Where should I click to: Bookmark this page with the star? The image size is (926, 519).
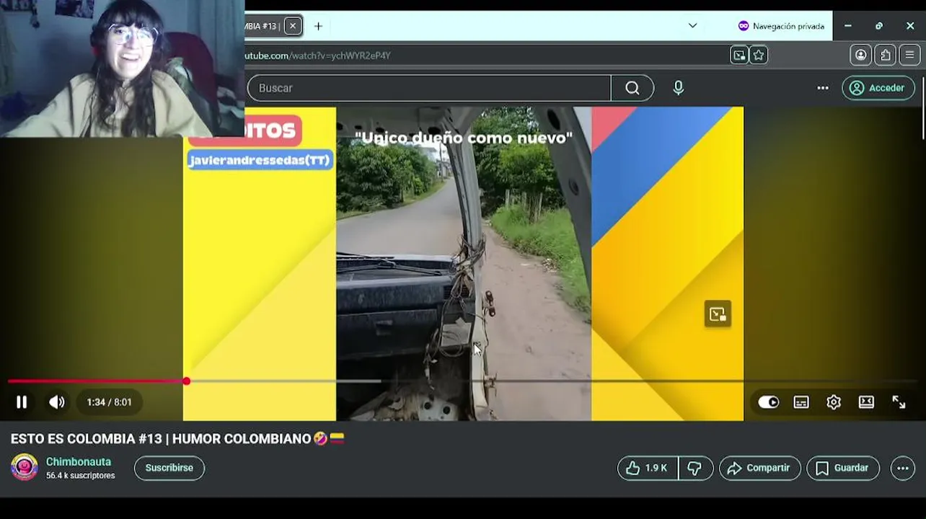tap(759, 55)
